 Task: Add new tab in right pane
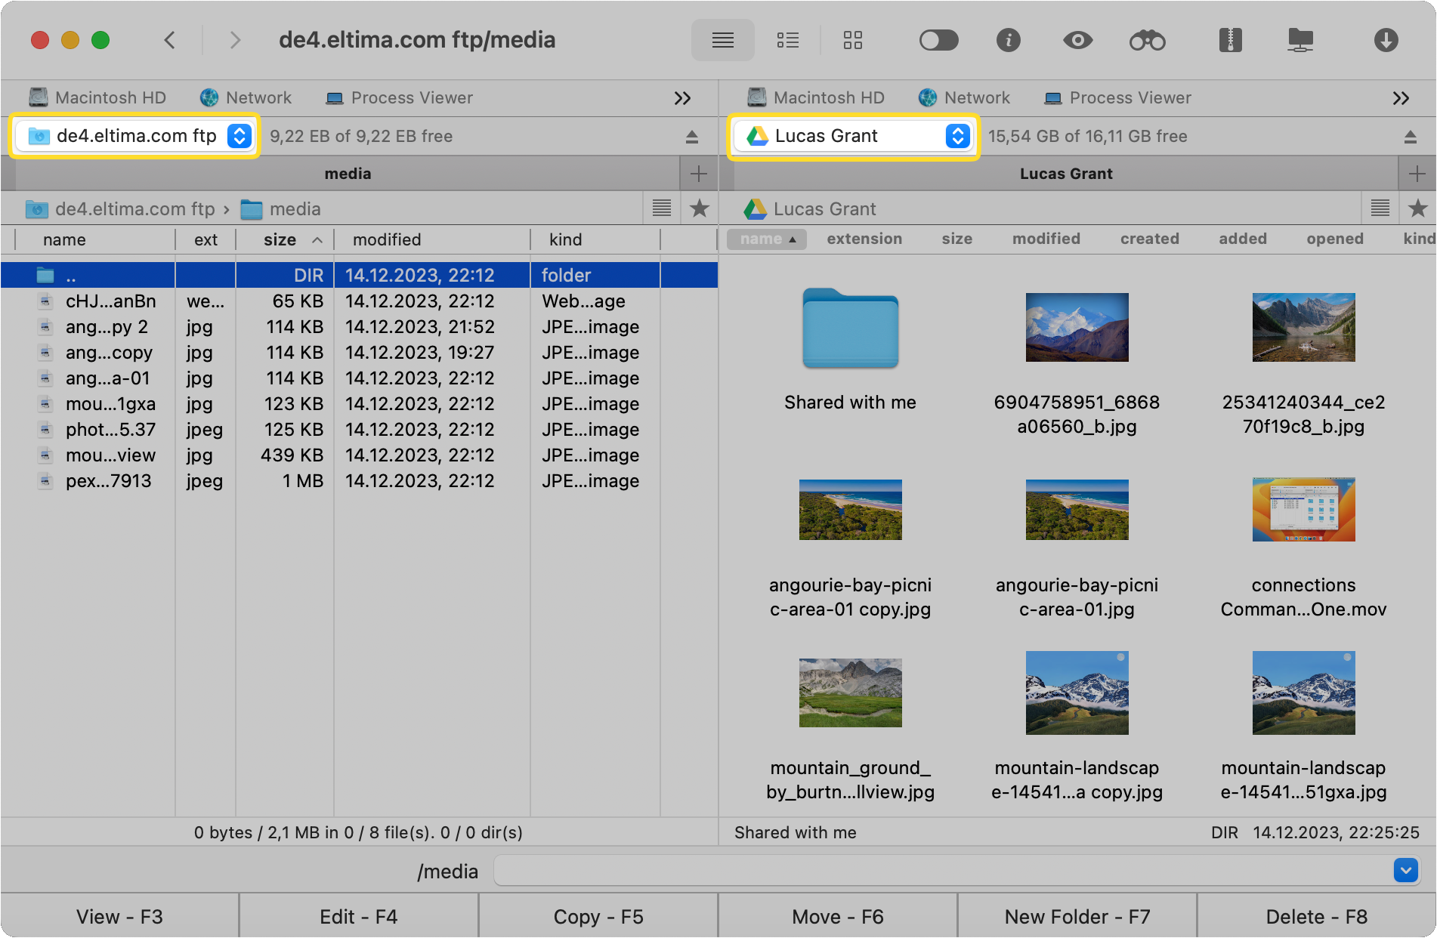pos(1417,174)
